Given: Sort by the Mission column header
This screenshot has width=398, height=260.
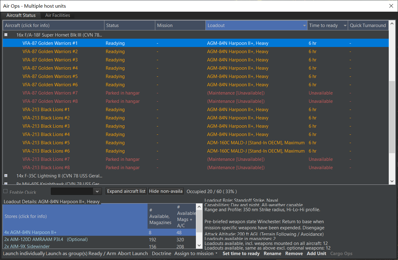Looking at the screenshot, I should 180,25.
